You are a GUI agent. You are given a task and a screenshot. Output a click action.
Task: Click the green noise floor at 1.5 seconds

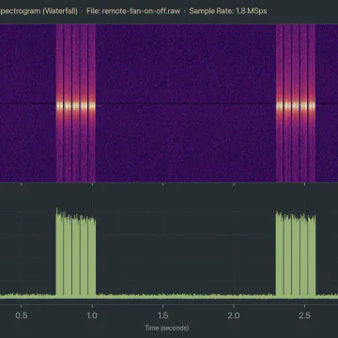tap(163, 296)
